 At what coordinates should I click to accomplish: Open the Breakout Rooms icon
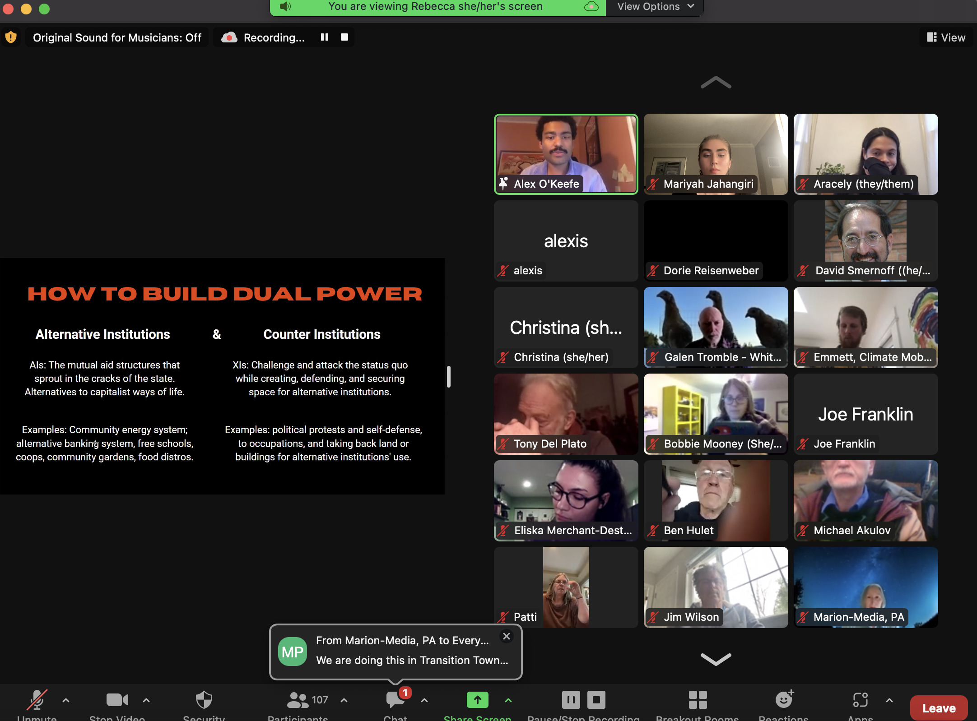pos(698,700)
